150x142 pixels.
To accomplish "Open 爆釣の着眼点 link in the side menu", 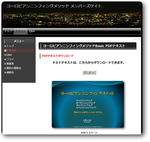I will (x=14, y=68).
